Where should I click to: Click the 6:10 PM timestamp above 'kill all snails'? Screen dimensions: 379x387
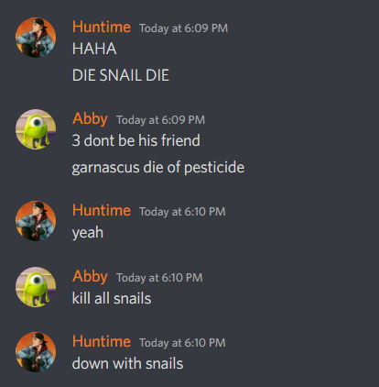click(x=159, y=278)
